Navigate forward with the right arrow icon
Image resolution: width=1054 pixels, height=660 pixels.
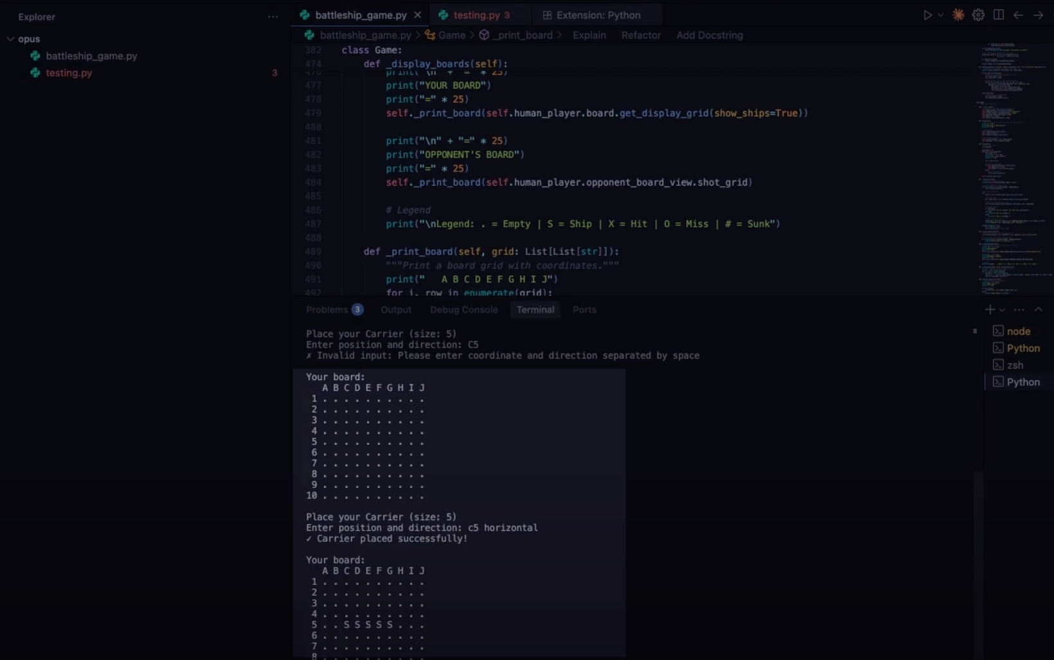[x=1038, y=15]
